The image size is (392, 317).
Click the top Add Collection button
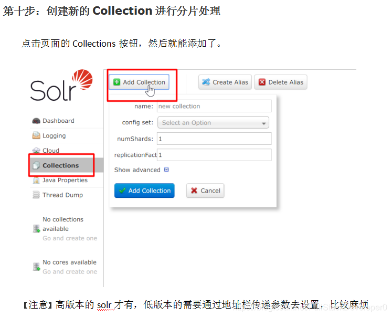139,82
